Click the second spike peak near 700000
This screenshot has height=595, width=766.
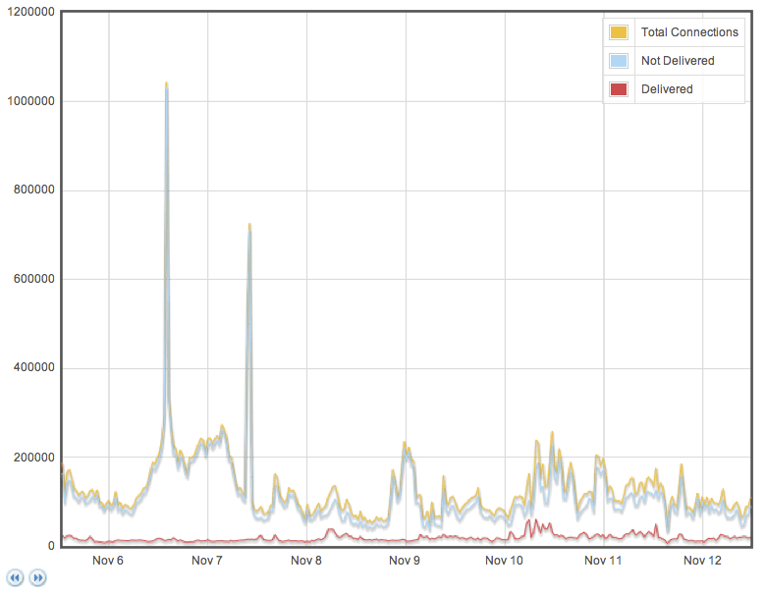point(249,225)
